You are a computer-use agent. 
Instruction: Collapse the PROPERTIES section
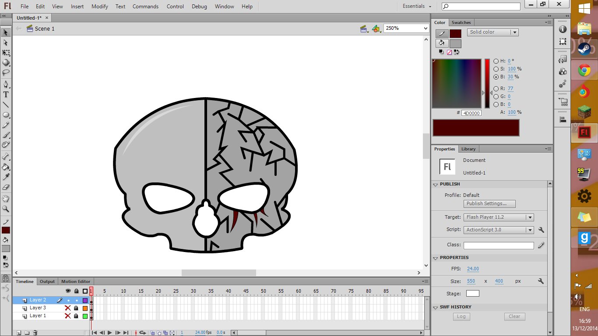436,258
